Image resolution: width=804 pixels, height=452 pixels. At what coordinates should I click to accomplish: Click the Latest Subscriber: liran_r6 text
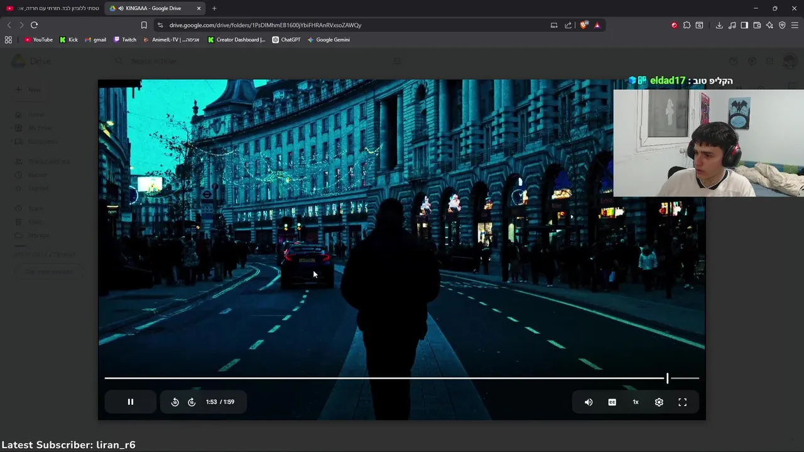click(68, 444)
